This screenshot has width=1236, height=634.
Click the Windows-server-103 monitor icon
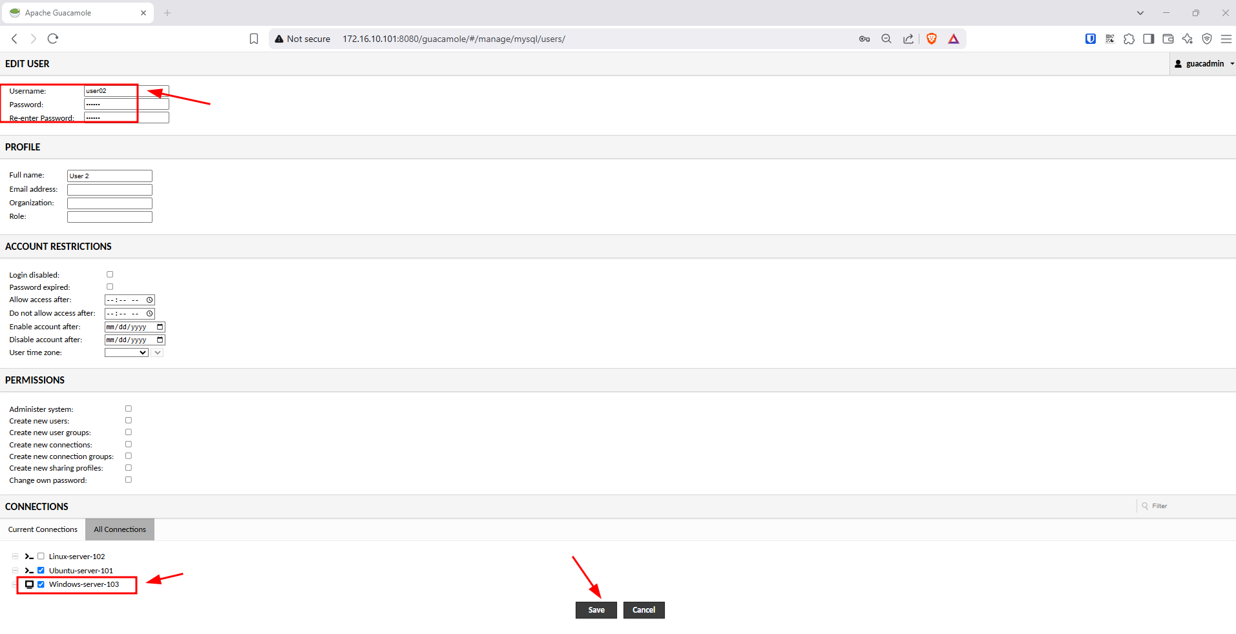[x=29, y=584]
